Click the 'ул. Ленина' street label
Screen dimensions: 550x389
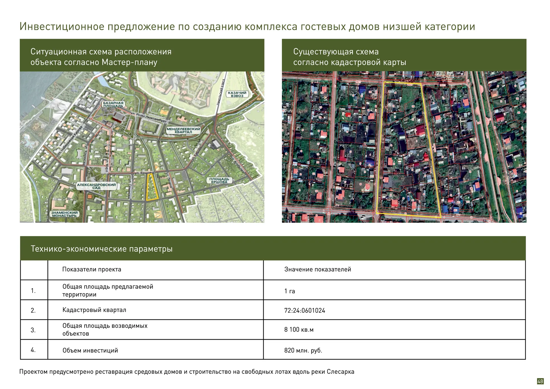pyautogui.click(x=168, y=180)
